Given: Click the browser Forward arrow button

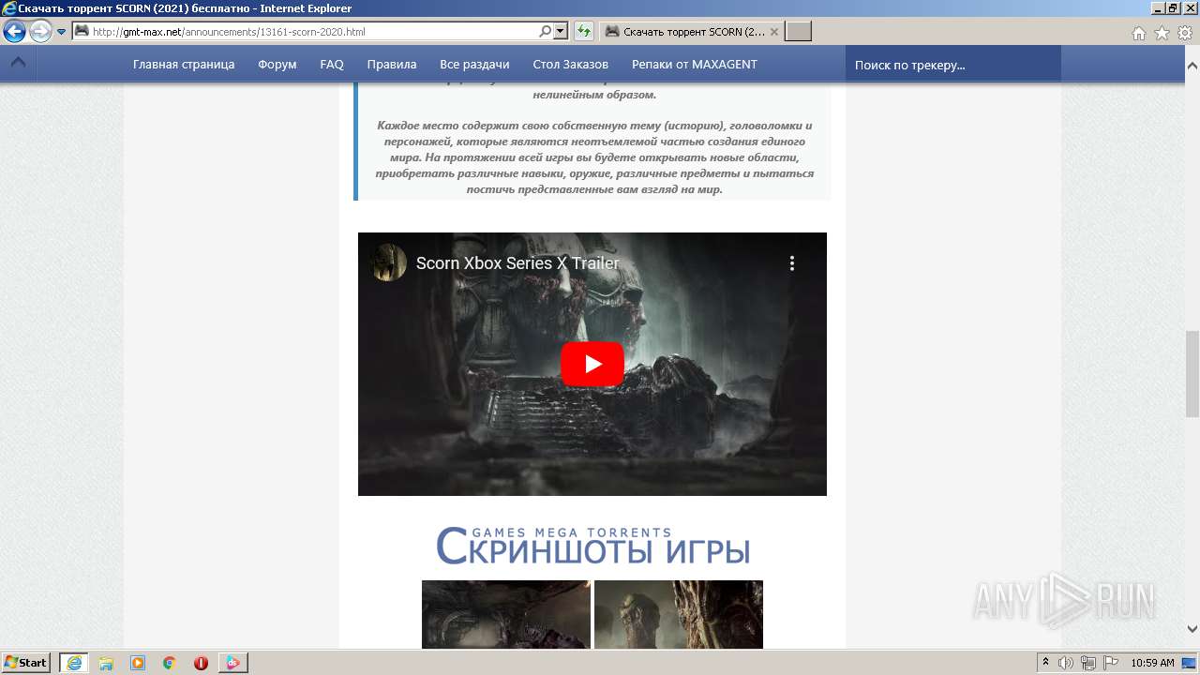Looking at the screenshot, I should (40, 32).
